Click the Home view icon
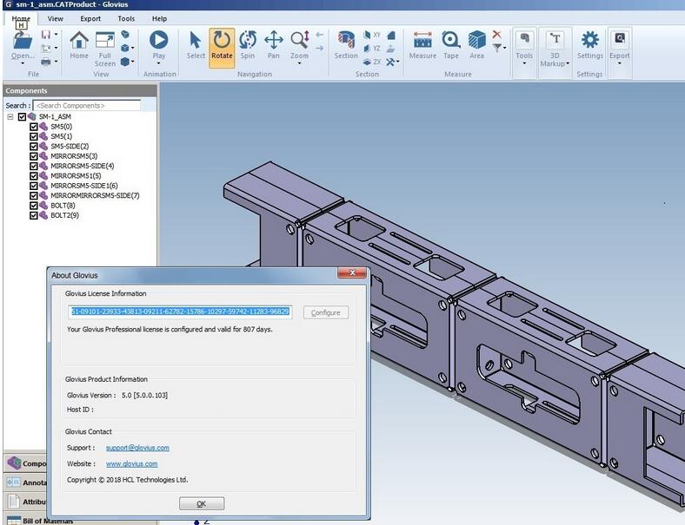 [79, 40]
